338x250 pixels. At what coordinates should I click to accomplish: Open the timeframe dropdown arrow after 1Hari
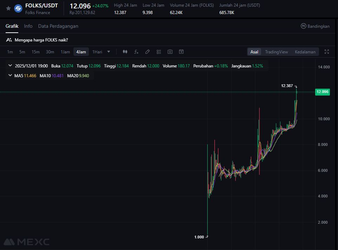coord(109,52)
